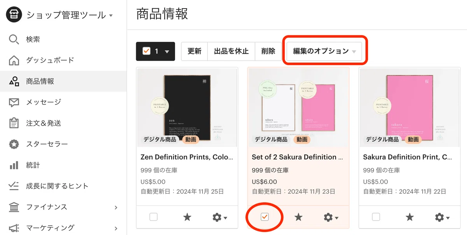
Task: Click the ファイナンス bank icon
Action: [x=14, y=207]
